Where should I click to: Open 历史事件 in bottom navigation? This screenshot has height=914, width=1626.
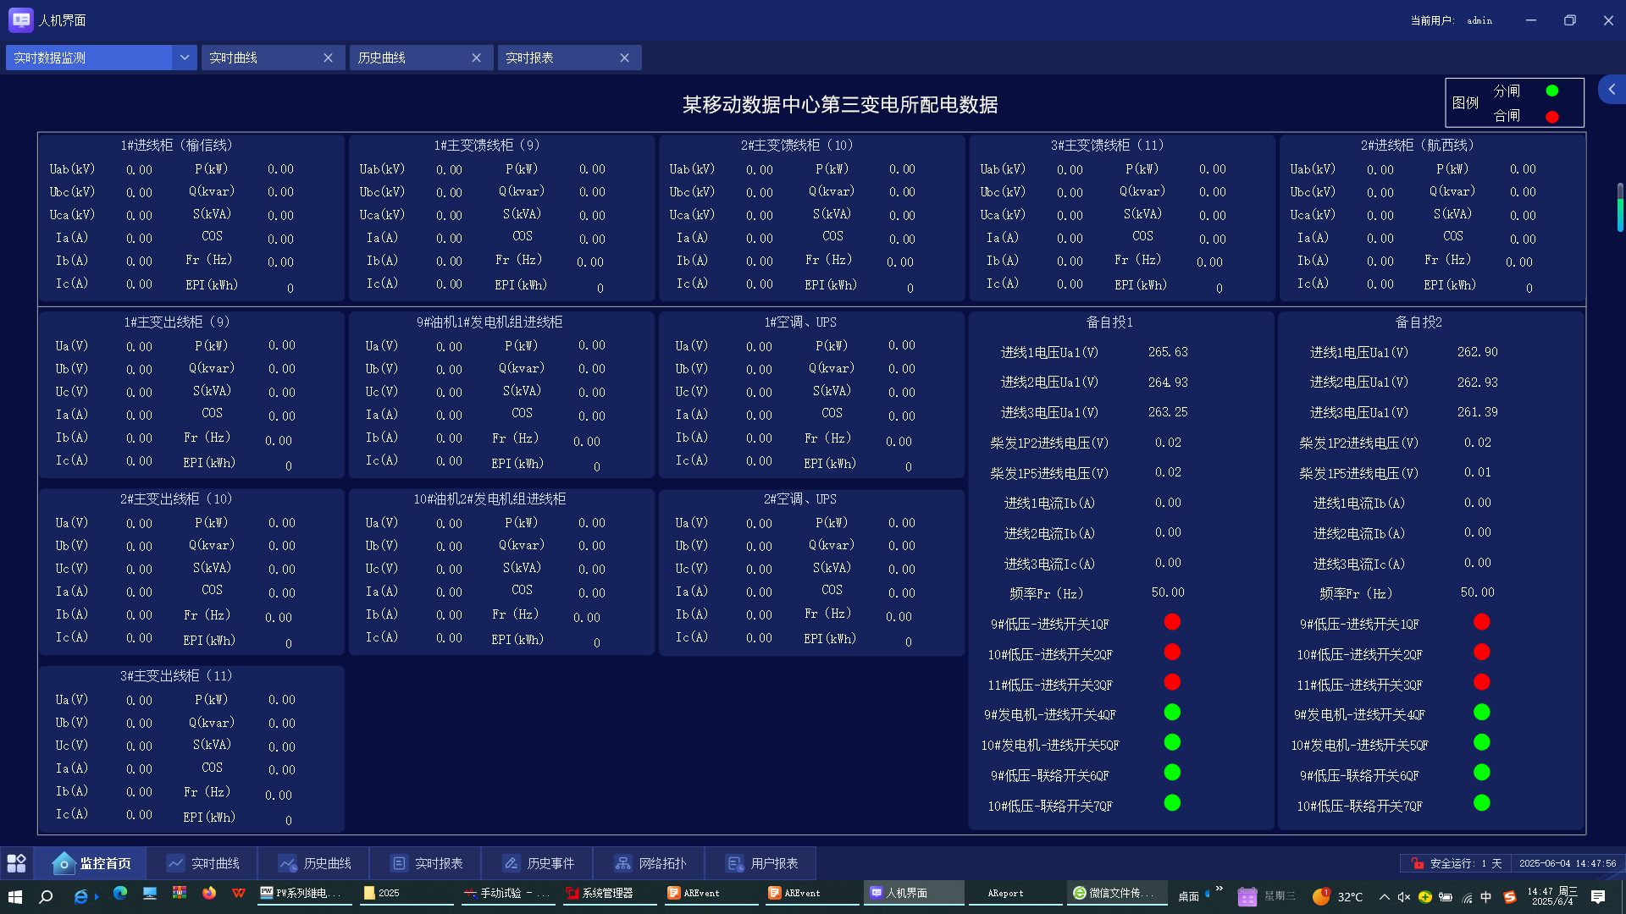pyautogui.click(x=539, y=863)
